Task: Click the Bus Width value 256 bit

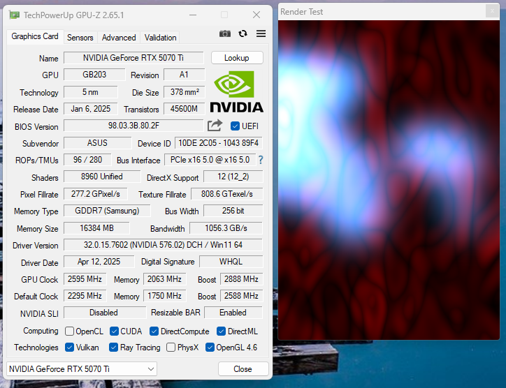Action: [233, 211]
